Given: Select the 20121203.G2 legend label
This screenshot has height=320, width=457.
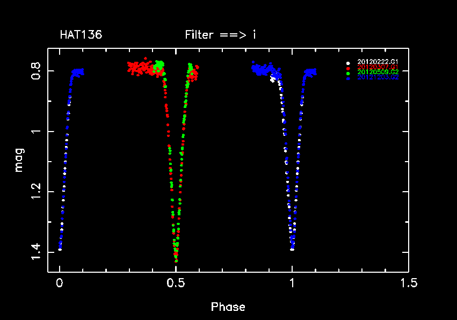Looking at the screenshot, I should pyautogui.click(x=378, y=77).
